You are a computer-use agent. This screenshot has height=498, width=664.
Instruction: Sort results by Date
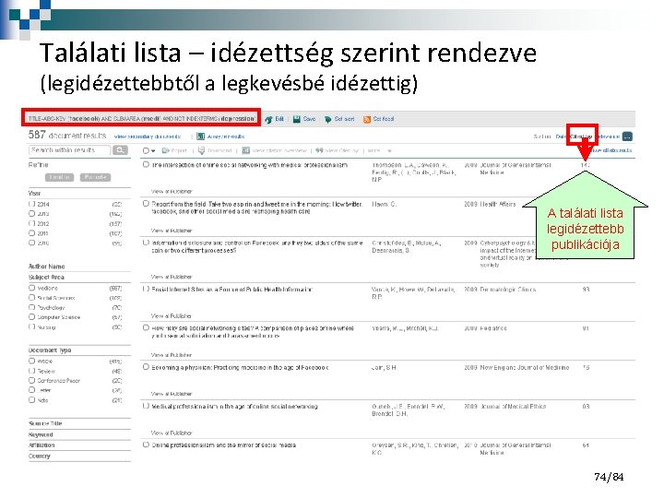point(561,136)
